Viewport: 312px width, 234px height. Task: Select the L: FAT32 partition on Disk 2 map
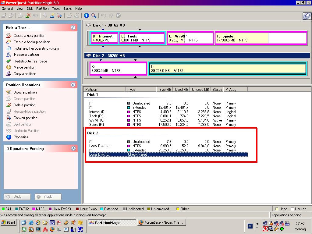pyautogui.click(x=227, y=69)
